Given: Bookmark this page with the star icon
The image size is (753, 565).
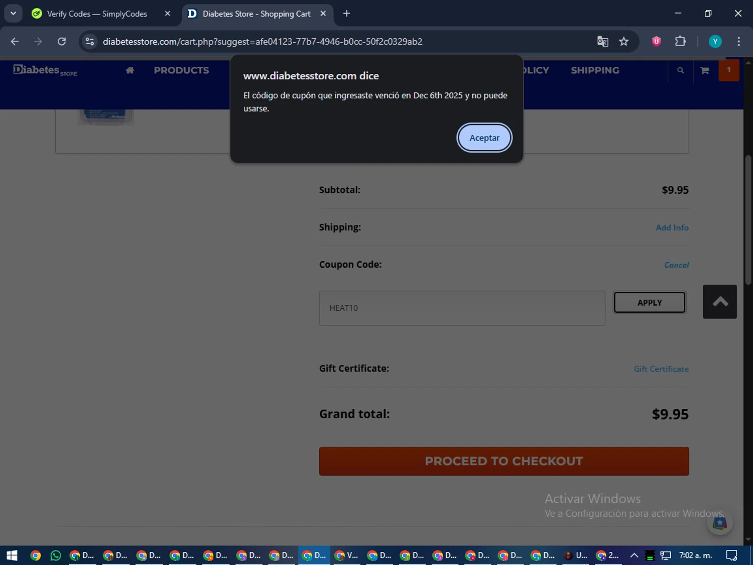Looking at the screenshot, I should click(x=623, y=41).
